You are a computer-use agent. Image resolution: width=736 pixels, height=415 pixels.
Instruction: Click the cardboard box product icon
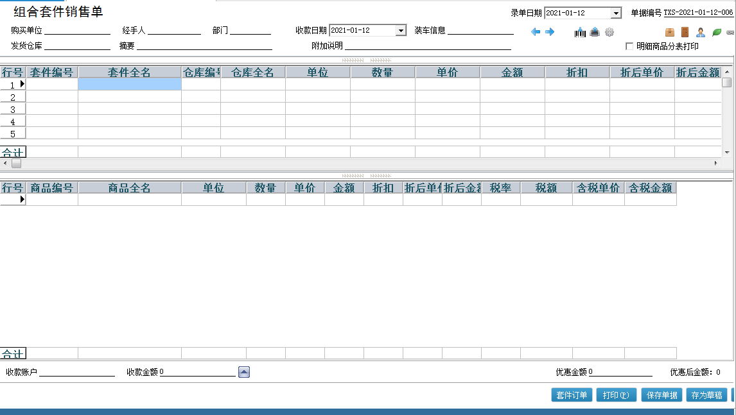(x=670, y=32)
